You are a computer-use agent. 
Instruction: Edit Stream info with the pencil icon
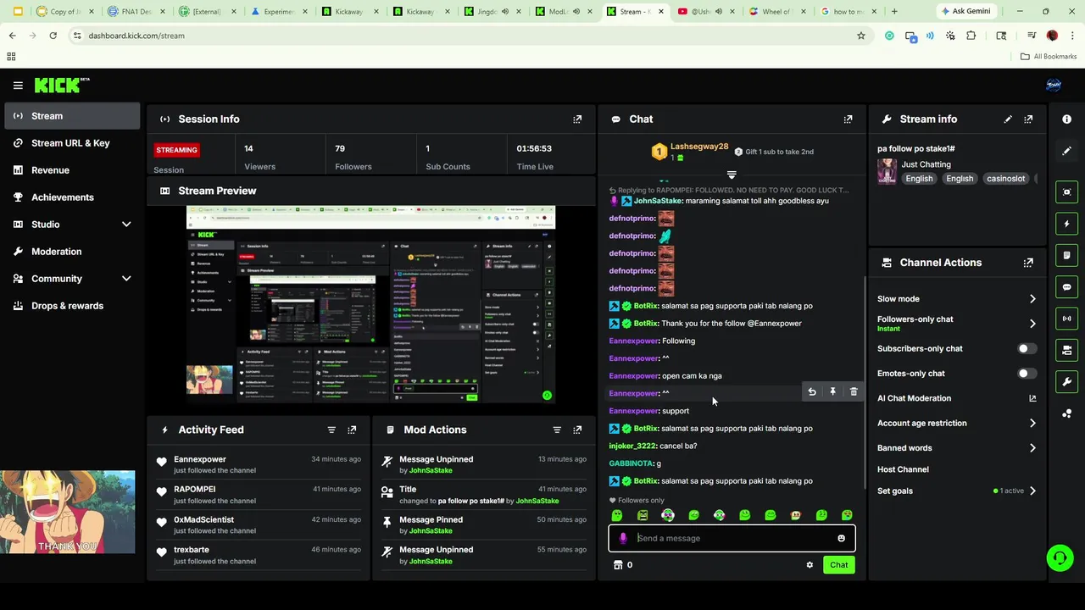1008,119
